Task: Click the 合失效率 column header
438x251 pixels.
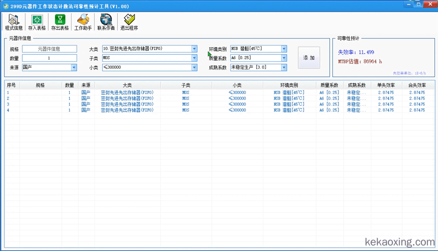Action: pos(417,85)
